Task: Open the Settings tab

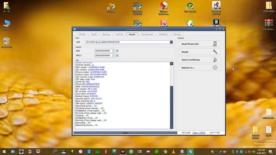Action: pyautogui.click(x=163, y=34)
